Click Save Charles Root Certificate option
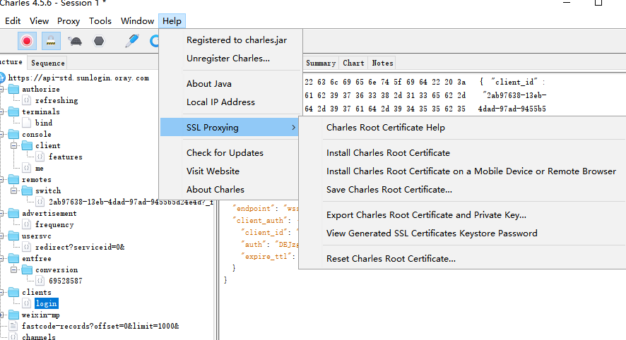This screenshot has width=626, height=340. tap(389, 190)
